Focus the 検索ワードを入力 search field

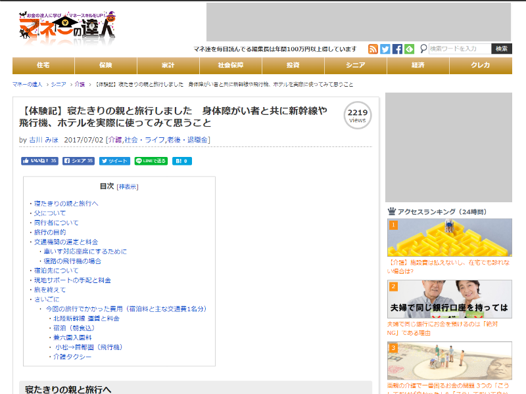[460, 49]
